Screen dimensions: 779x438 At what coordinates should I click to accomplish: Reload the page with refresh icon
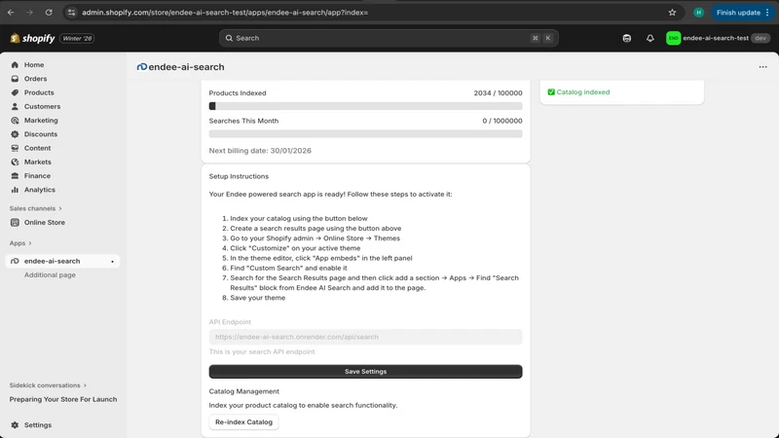pyautogui.click(x=49, y=13)
